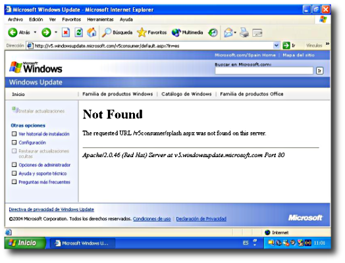Click the ES language indicator

click(x=246, y=243)
